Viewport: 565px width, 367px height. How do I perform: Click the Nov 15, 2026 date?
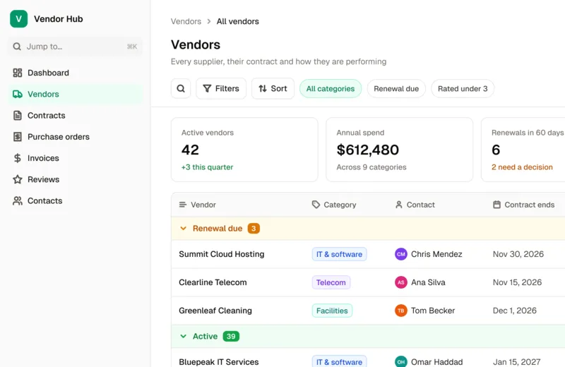(x=517, y=282)
